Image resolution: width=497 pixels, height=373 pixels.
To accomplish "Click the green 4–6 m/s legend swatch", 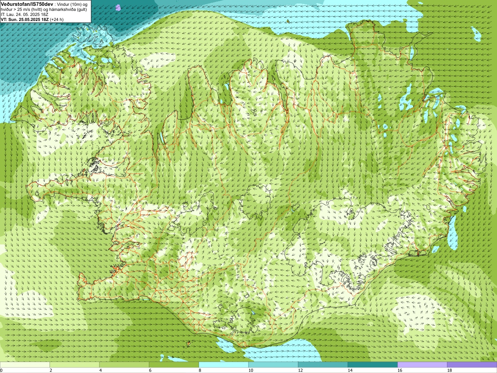I will click(x=124, y=365).
